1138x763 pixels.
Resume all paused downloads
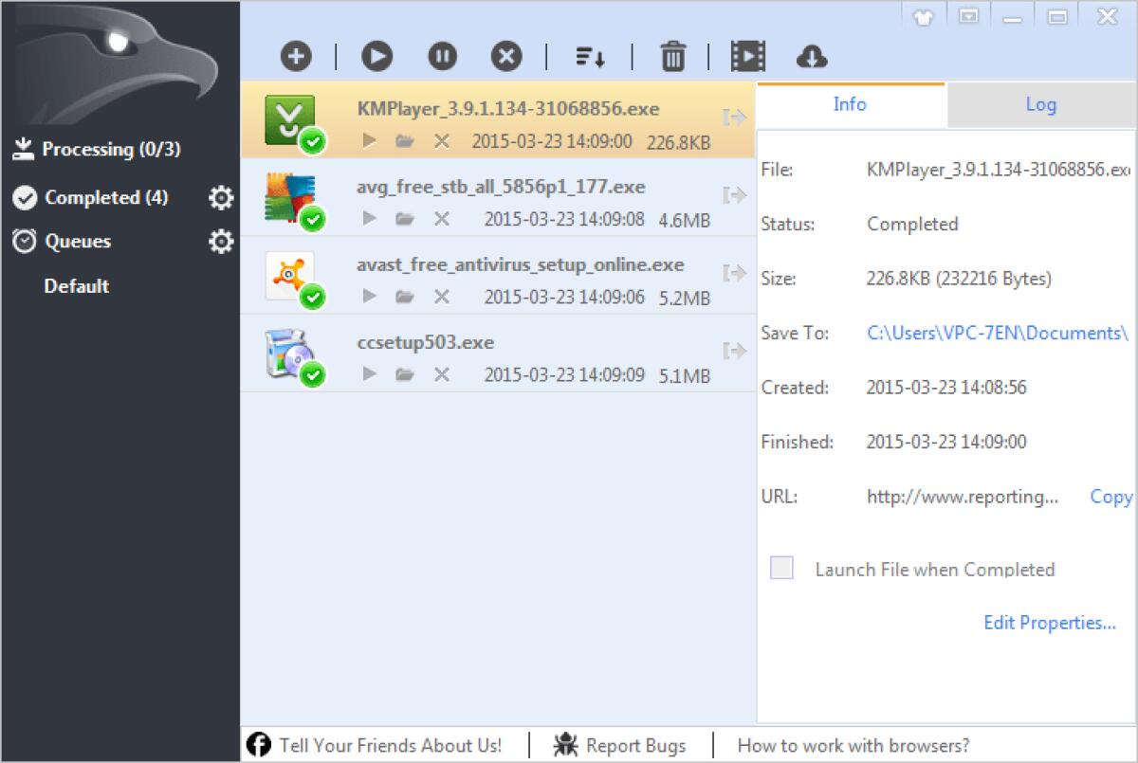[x=376, y=56]
